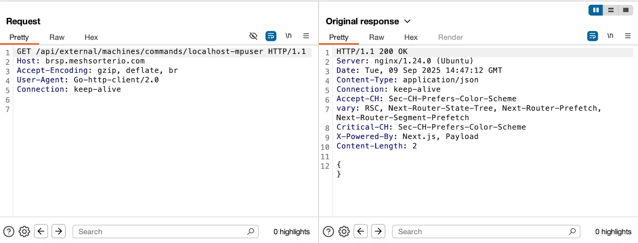The height and width of the screenshot is (243, 638).
Task: Click the GET request line text
Action: click(161, 52)
